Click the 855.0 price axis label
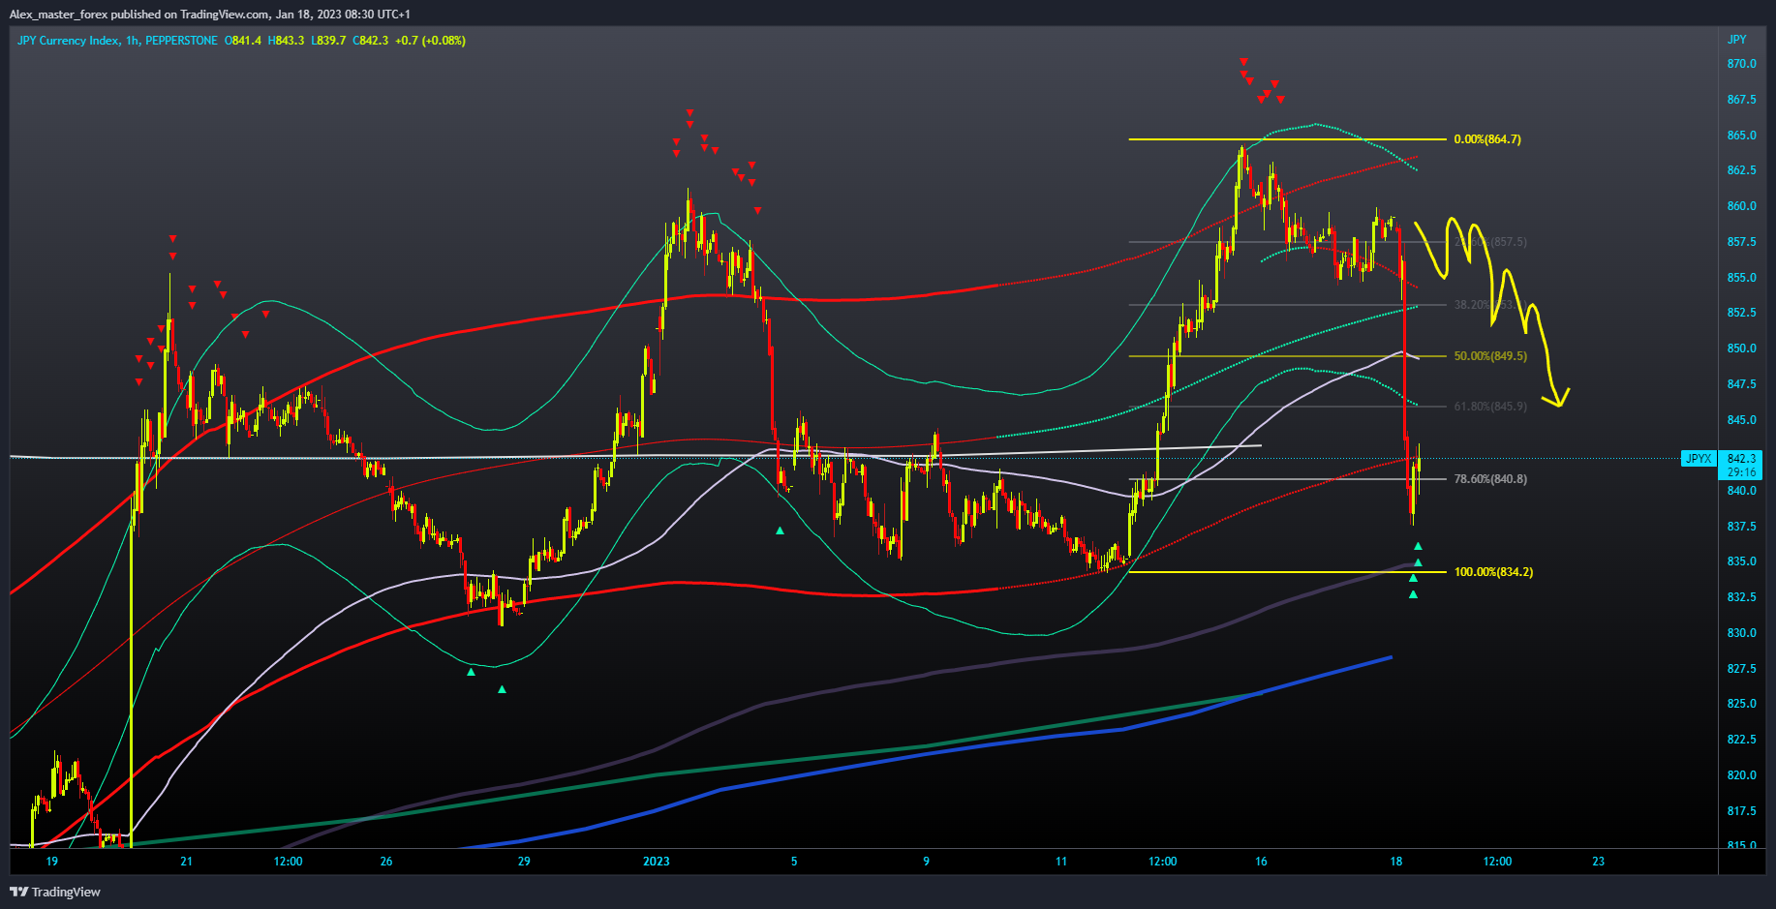Image resolution: width=1776 pixels, height=909 pixels. click(x=1741, y=278)
